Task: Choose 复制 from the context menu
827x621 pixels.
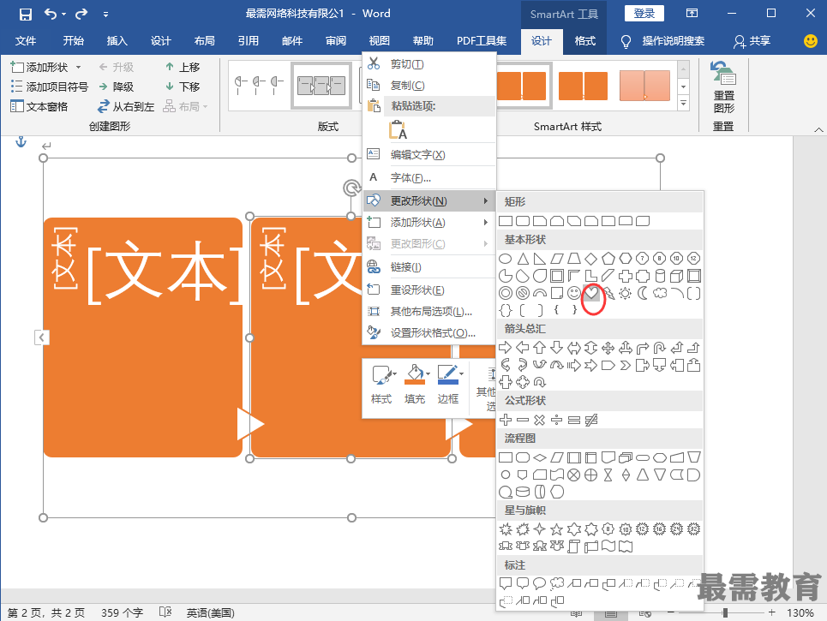Action: [429, 86]
